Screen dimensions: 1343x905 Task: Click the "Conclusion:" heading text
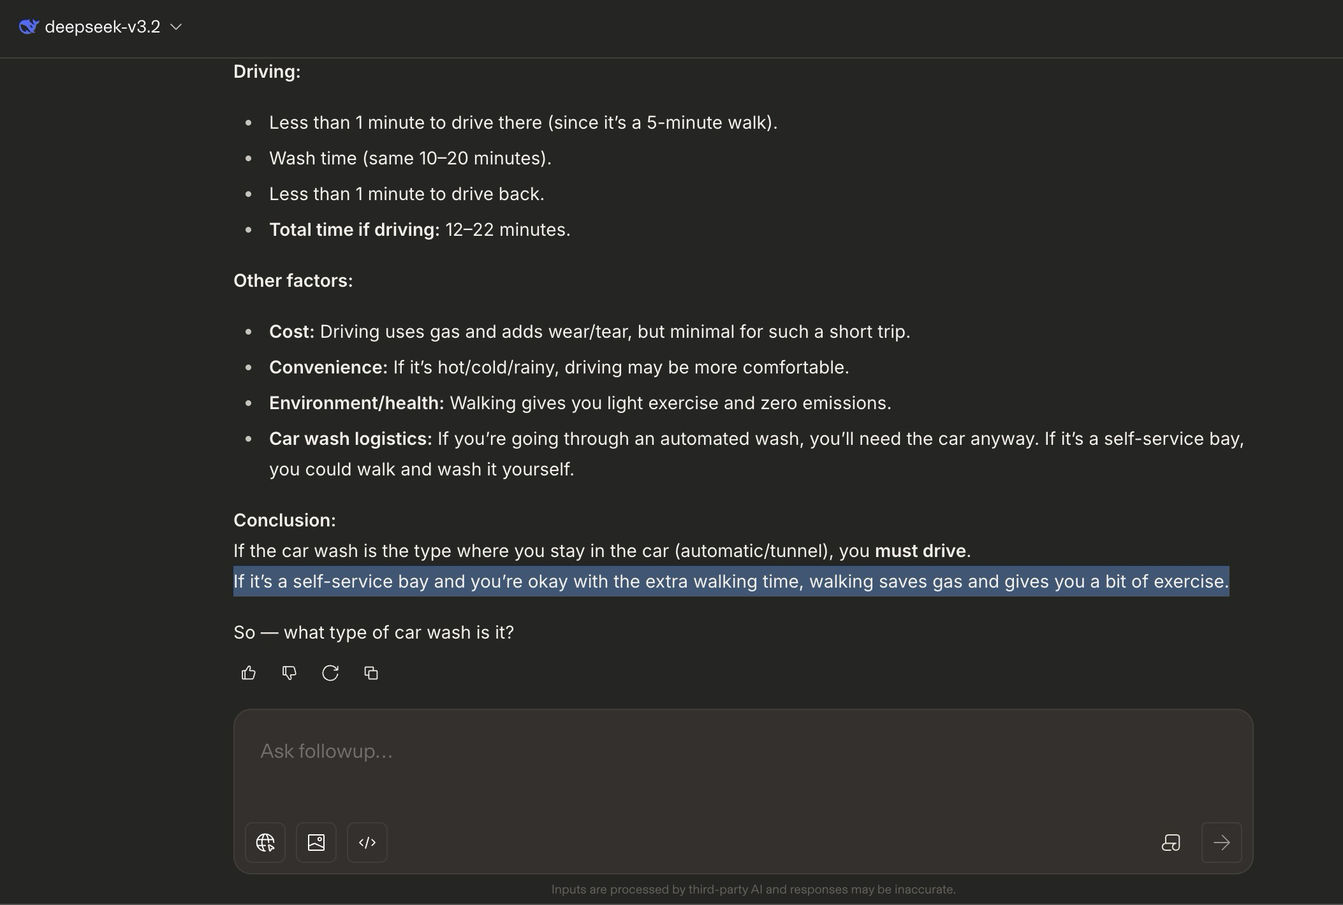point(284,520)
